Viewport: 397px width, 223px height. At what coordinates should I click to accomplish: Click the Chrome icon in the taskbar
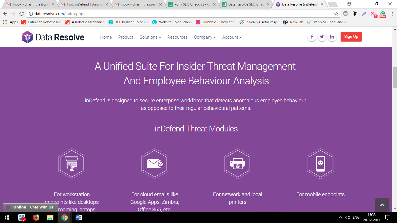(65, 217)
